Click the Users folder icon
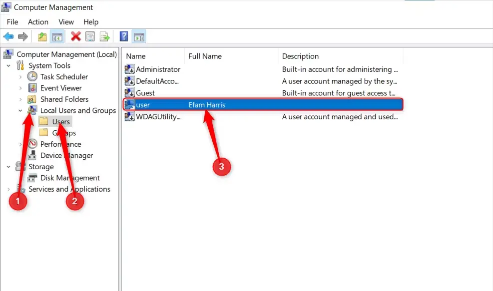The height and width of the screenshot is (291, 493). (x=43, y=121)
